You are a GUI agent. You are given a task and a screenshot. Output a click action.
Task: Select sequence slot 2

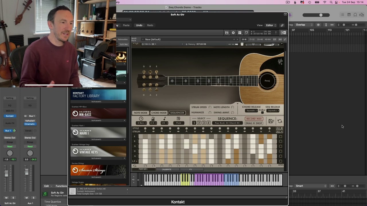click(199, 123)
